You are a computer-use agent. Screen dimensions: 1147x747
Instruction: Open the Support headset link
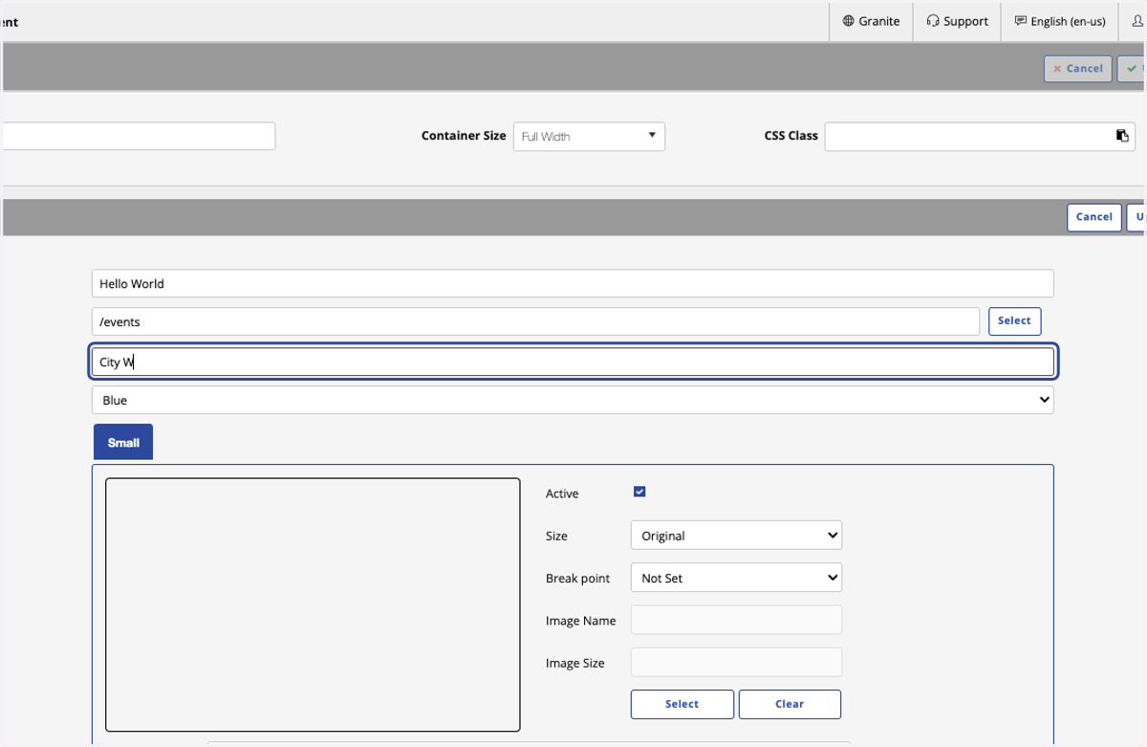click(x=957, y=21)
